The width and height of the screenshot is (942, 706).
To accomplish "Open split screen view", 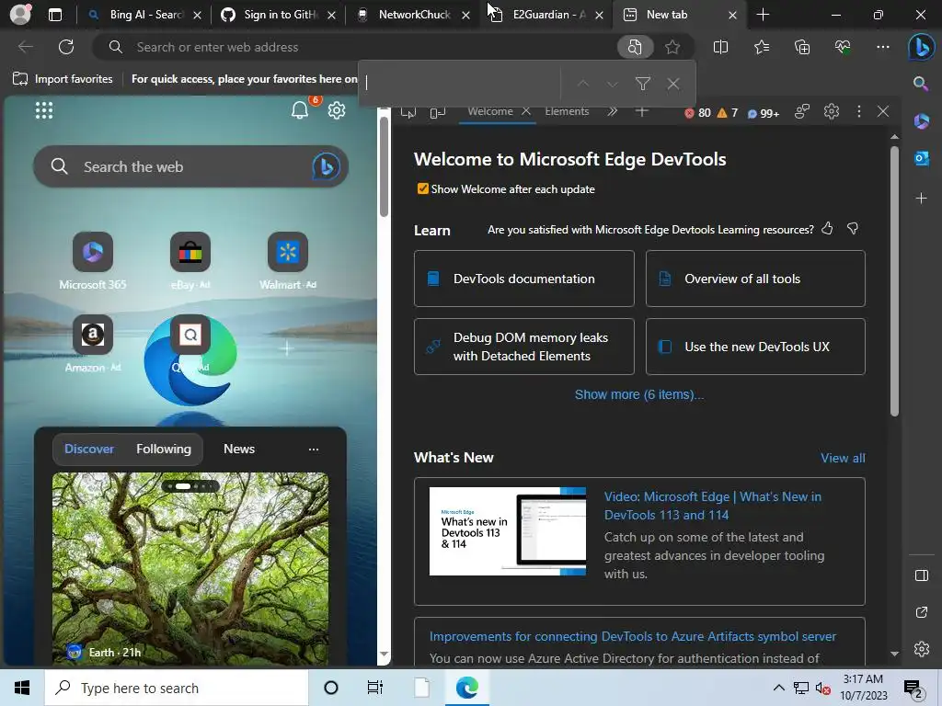I will (x=720, y=47).
